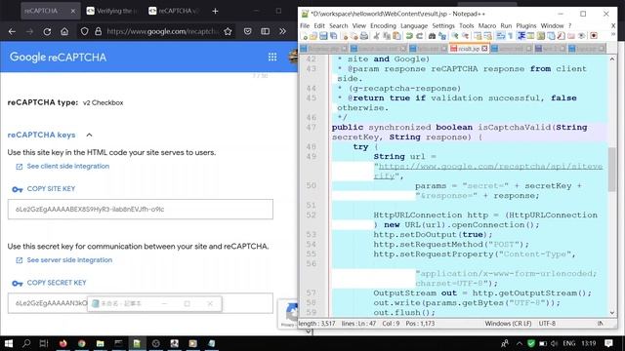Zoom out using the Notepad++ toolbar
The height and width of the screenshot is (351, 625).
465,36
